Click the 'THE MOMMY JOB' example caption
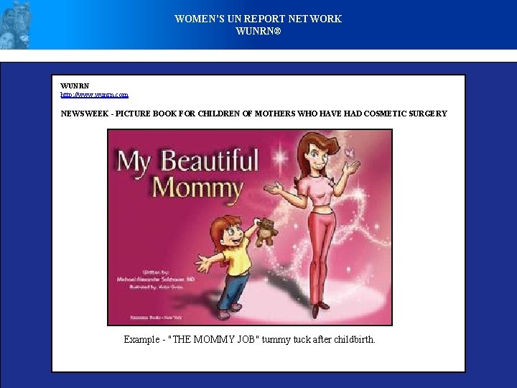Screen dimensions: 517x388 250,339
